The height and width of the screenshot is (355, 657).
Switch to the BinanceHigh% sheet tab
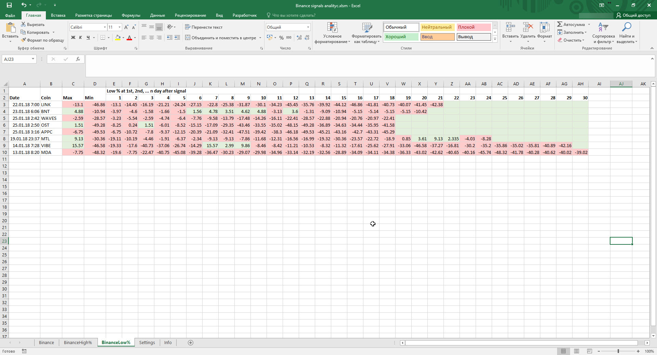click(78, 343)
